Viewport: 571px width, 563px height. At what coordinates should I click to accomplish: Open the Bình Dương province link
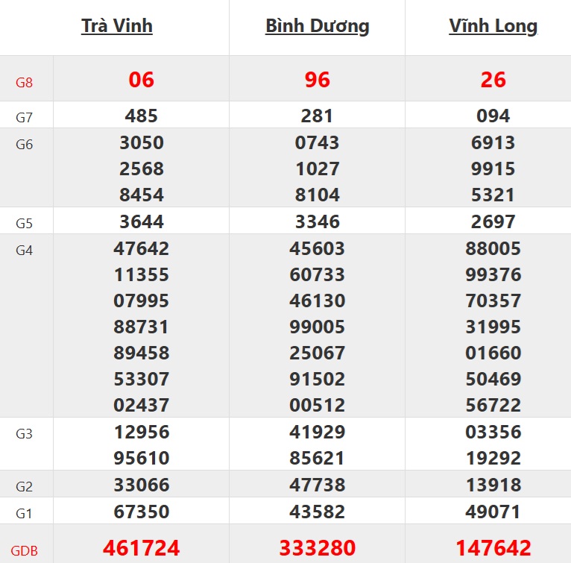pyautogui.click(x=317, y=26)
